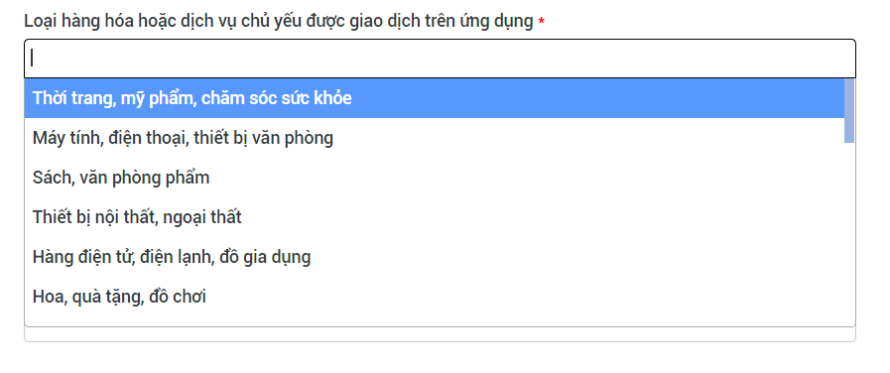Choose the computers and phones category
Screen dimensions: 890x373
click(435, 138)
